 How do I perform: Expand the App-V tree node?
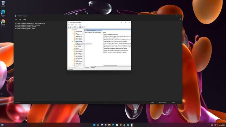tap(73, 33)
